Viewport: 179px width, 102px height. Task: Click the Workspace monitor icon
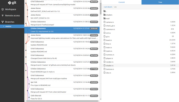tap(2, 9)
